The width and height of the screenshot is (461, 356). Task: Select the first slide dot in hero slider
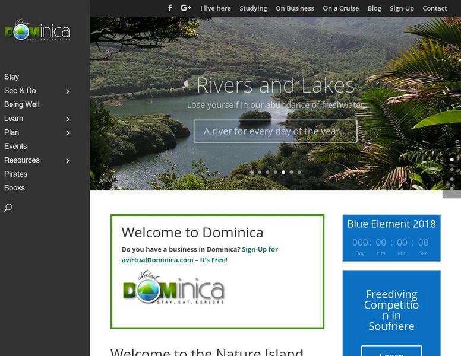click(252, 172)
